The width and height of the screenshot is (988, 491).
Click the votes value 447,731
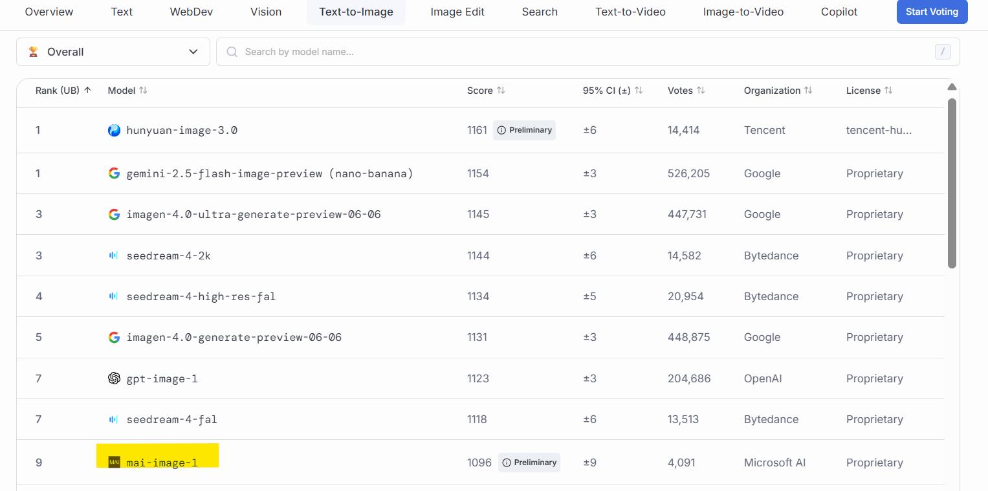point(687,214)
